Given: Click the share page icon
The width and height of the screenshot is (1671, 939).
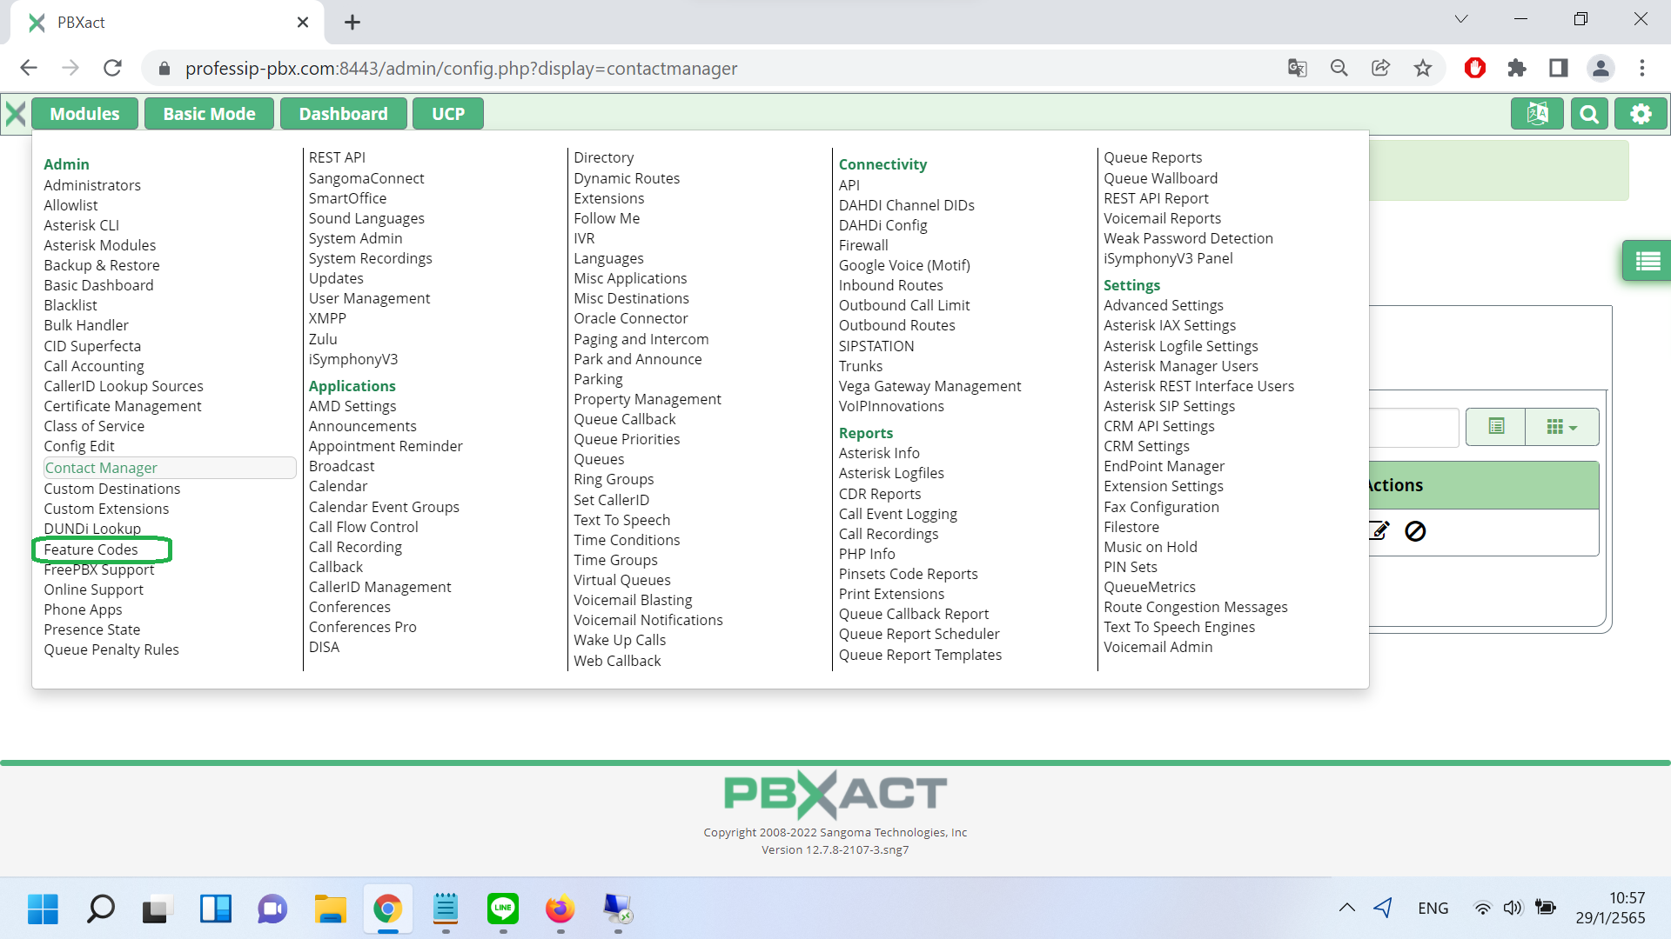Looking at the screenshot, I should click(x=1380, y=68).
